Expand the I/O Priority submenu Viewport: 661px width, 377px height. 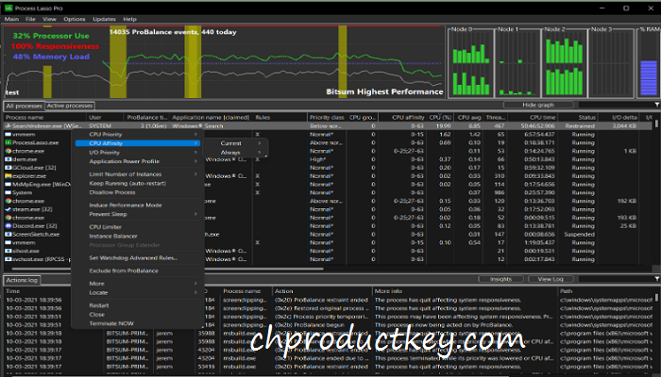click(x=138, y=153)
